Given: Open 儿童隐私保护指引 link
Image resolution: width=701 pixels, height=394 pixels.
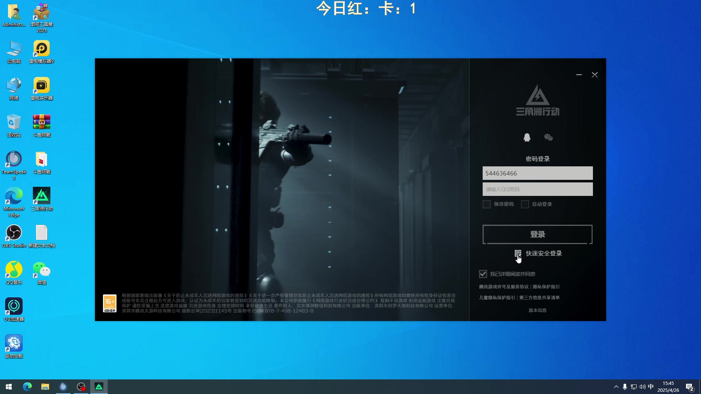Looking at the screenshot, I should (x=497, y=298).
